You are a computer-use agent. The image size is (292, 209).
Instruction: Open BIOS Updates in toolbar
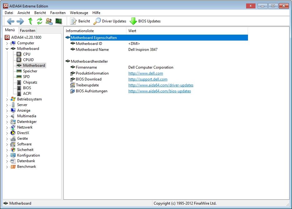click(145, 21)
